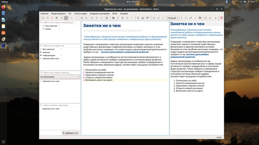This screenshot has height=145, width=259.
Task: Click the Bold formatting icon
Action: (113, 18)
